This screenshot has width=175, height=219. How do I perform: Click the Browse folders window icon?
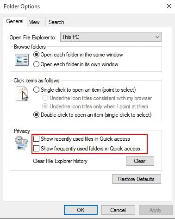[x=22, y=60]
